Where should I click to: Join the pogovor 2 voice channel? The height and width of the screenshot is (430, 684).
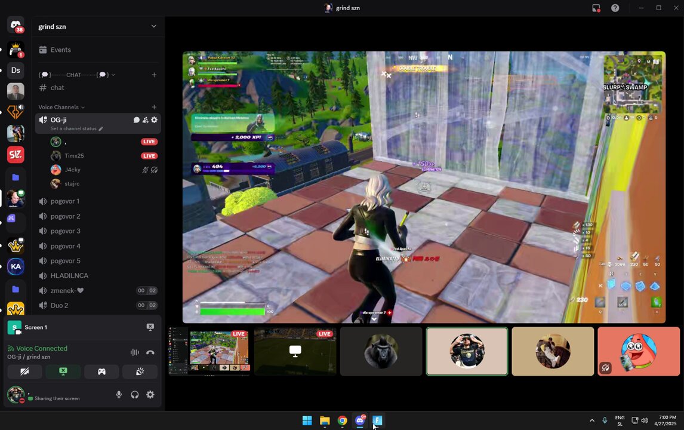click(x=98, y=216)
